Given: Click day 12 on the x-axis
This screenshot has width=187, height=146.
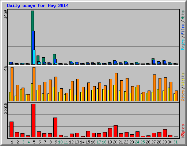Looking at the screenshot, I should point(71,142).
